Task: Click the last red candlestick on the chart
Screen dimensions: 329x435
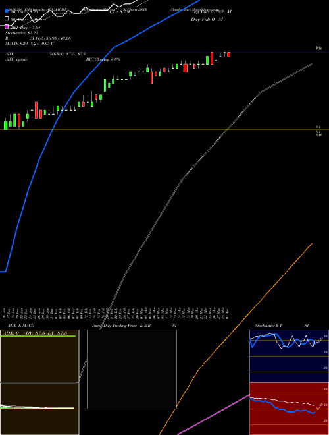Action: 229,55
